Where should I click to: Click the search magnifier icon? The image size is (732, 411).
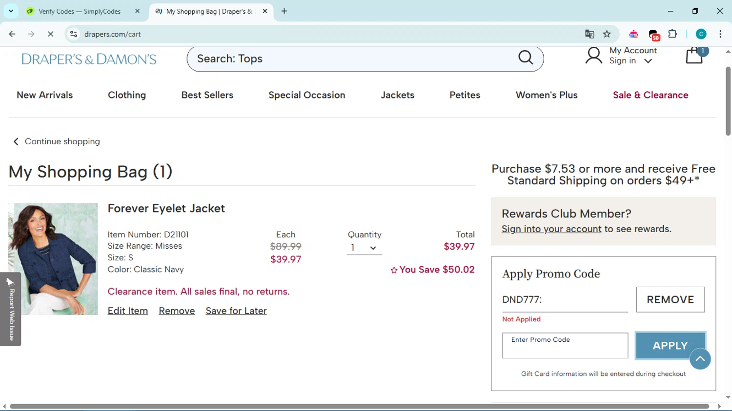point(526,58)
